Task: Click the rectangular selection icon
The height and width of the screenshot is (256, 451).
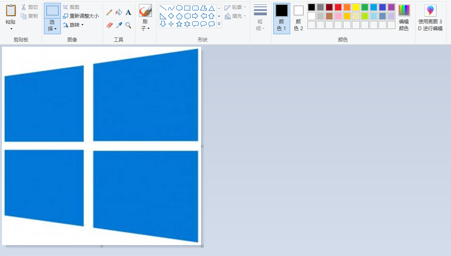Action: (x=52, y=10)
